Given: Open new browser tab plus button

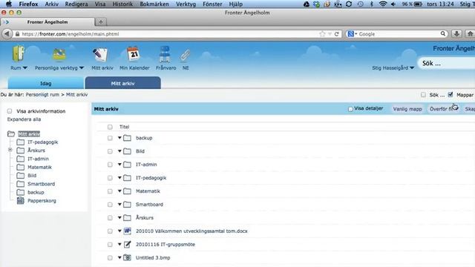Looking at the screenshot, I should 101,22.
